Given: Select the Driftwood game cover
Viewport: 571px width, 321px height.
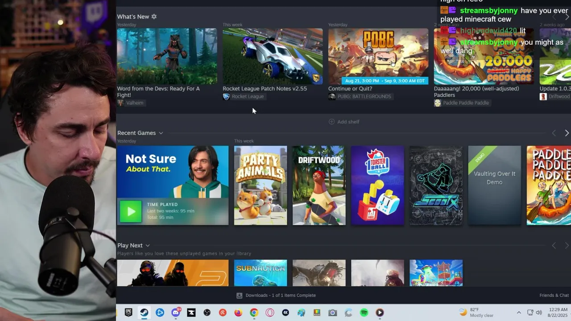Looking at the screenshot, I should coord(319,185).
